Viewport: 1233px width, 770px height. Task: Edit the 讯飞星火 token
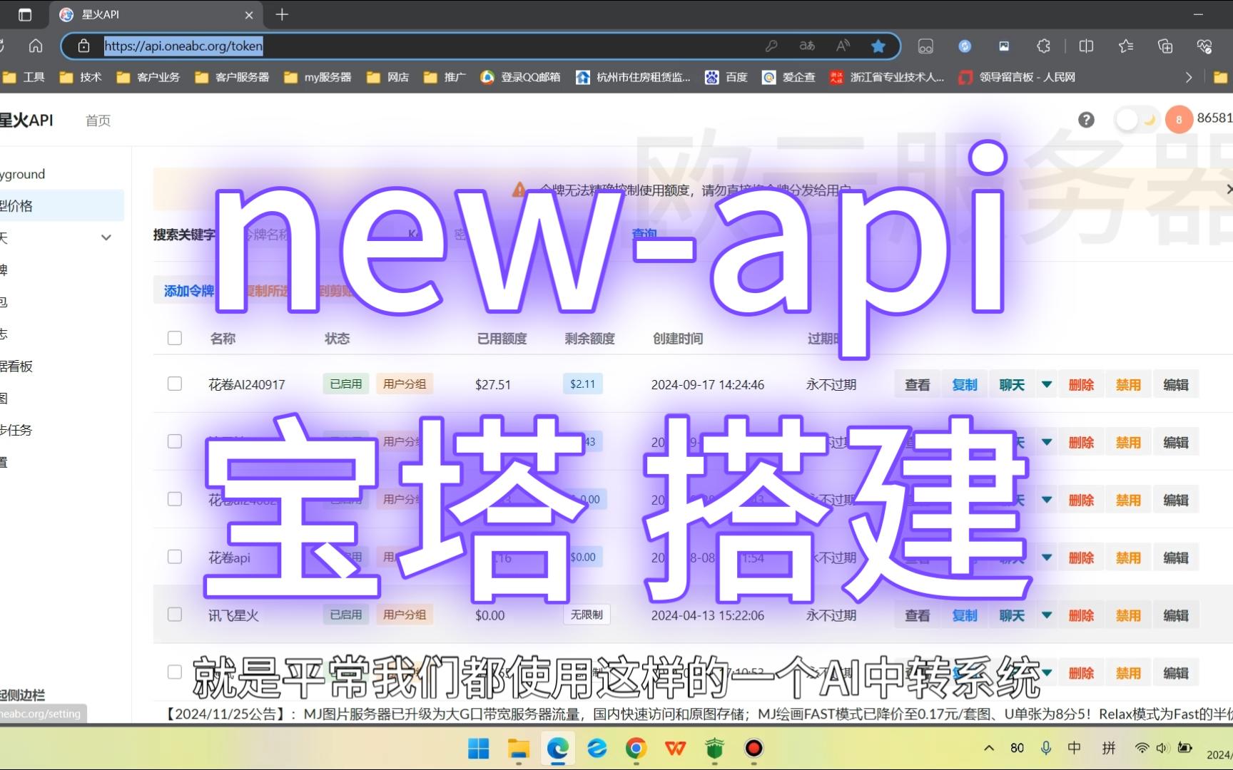pos(1175,615)
